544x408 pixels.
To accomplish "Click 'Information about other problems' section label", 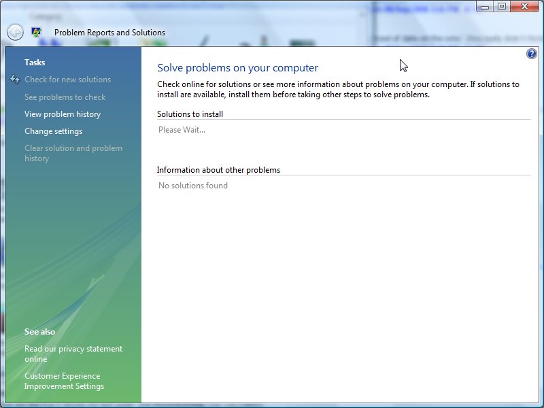I will (218, 170).
